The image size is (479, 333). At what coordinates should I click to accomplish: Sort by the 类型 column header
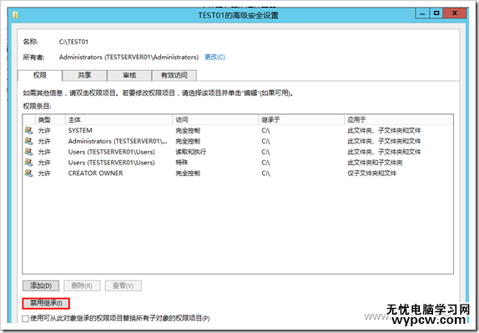coord(50,119)
